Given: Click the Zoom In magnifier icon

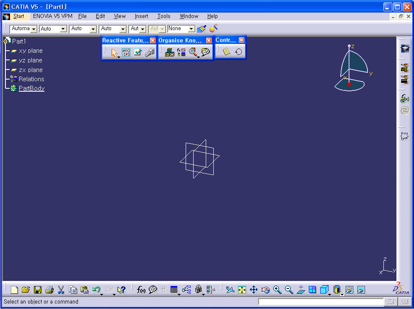Looking at the screenshot, I should tap(277, 289).
